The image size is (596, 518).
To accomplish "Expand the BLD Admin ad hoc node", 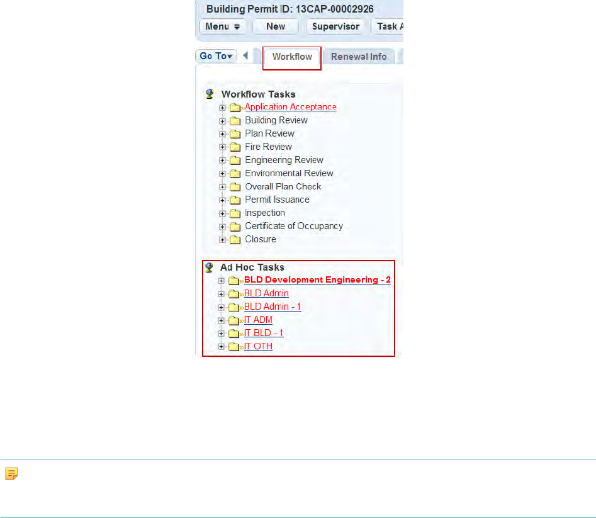I will (222, 294).
